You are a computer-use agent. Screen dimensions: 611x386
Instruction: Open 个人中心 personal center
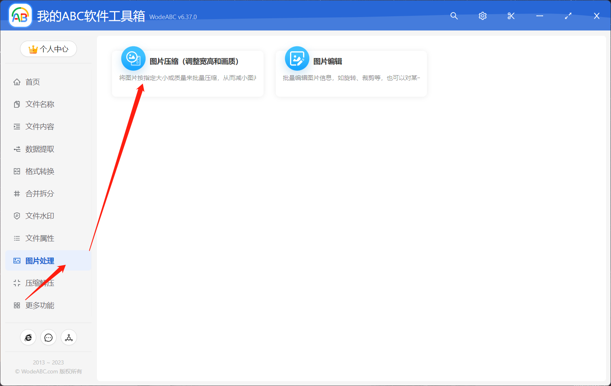(x=48, y=49)
